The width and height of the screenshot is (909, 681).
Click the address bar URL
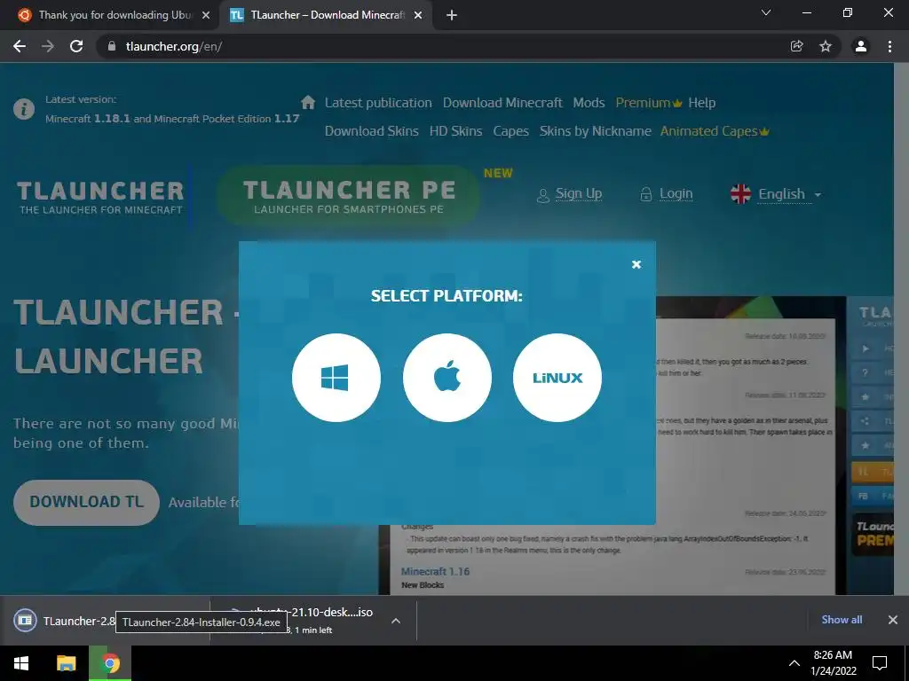[174, 46]
